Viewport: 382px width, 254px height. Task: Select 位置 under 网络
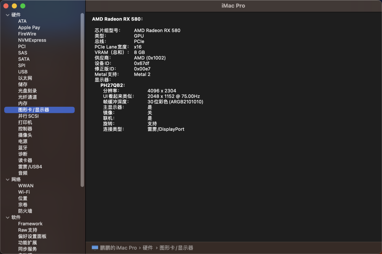23,199
